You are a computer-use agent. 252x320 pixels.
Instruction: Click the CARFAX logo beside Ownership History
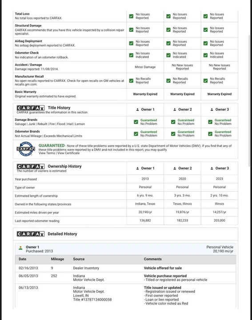click(30, 166)
